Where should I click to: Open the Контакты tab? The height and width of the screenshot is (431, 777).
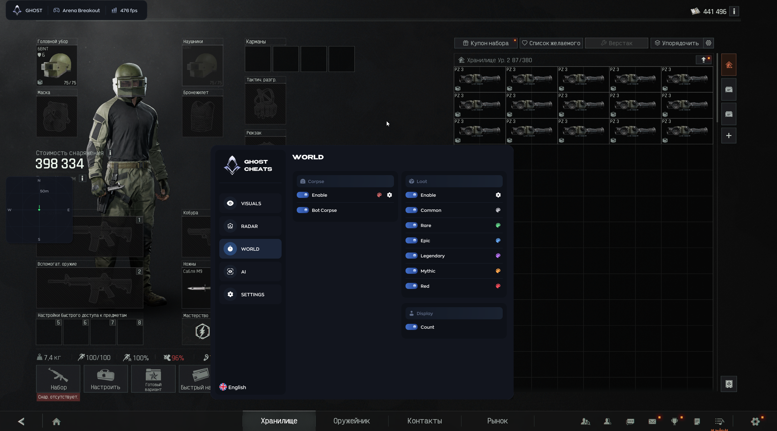click(424, 421)
